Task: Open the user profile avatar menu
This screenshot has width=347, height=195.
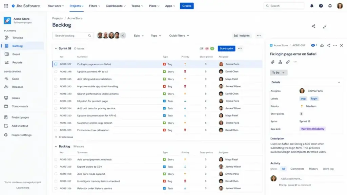Action: (340, 6)
